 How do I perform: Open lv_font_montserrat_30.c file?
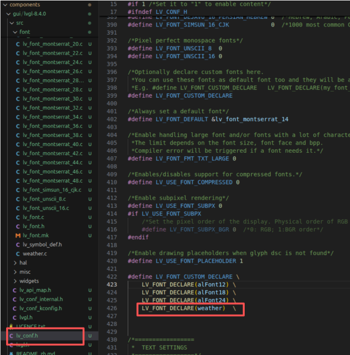coord(53,99)
